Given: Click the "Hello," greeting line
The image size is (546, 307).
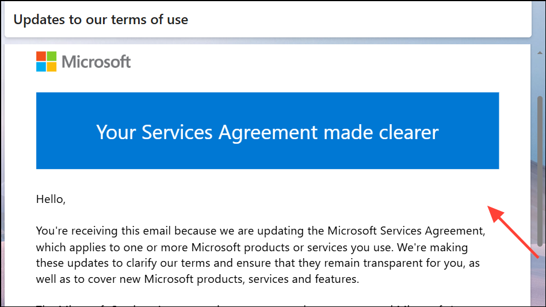Looking at the screenshot, I should (51, 199).
